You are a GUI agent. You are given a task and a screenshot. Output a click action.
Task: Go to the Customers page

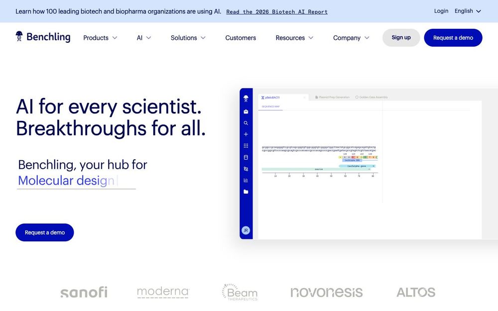(x=241, y=37)
